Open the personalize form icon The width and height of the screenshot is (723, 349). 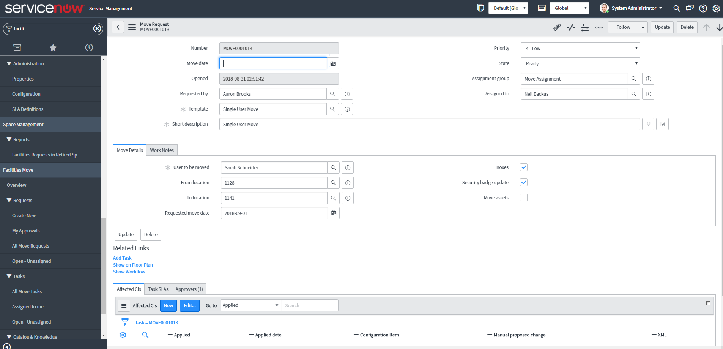coord(584,27)
